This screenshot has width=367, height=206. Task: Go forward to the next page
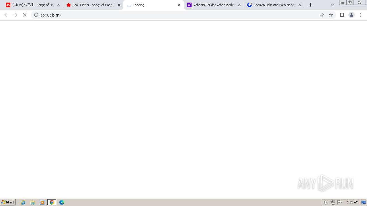pos(15,15)
